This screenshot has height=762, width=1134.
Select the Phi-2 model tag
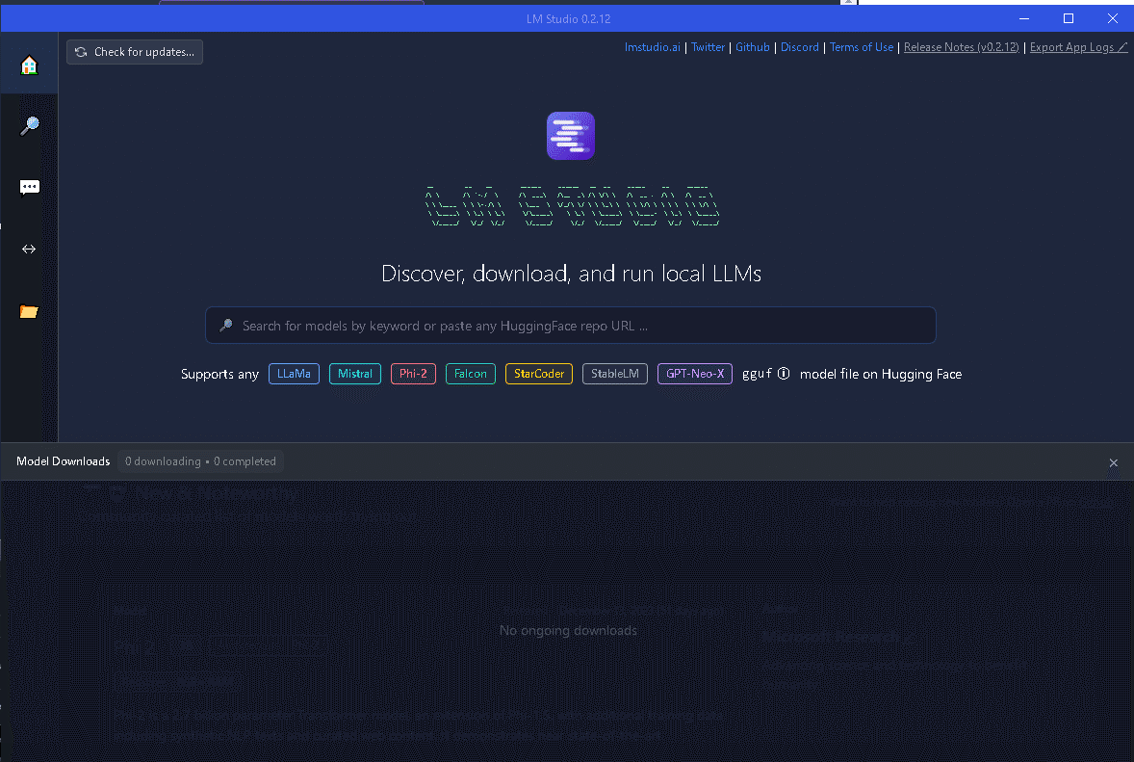pyautogui.click(x=413, y=374)
